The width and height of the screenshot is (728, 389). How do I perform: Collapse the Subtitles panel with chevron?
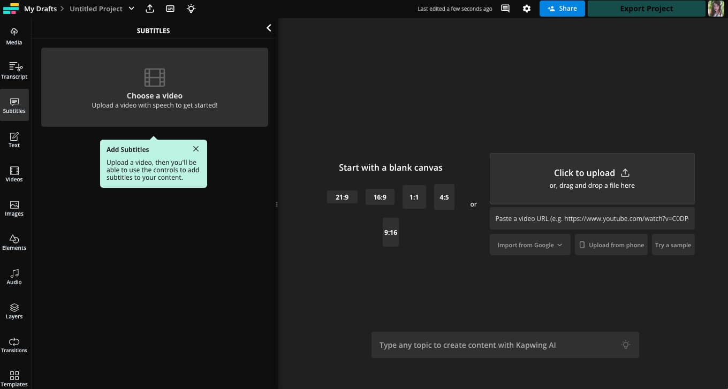269,28
